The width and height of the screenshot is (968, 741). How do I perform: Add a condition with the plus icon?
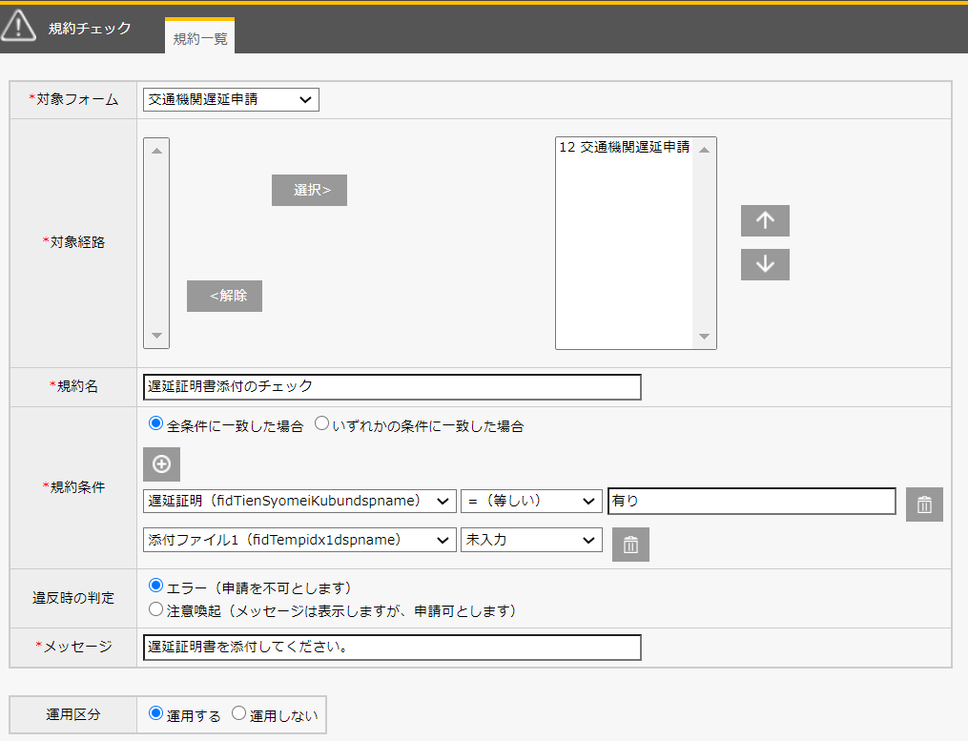click(162, 464)
